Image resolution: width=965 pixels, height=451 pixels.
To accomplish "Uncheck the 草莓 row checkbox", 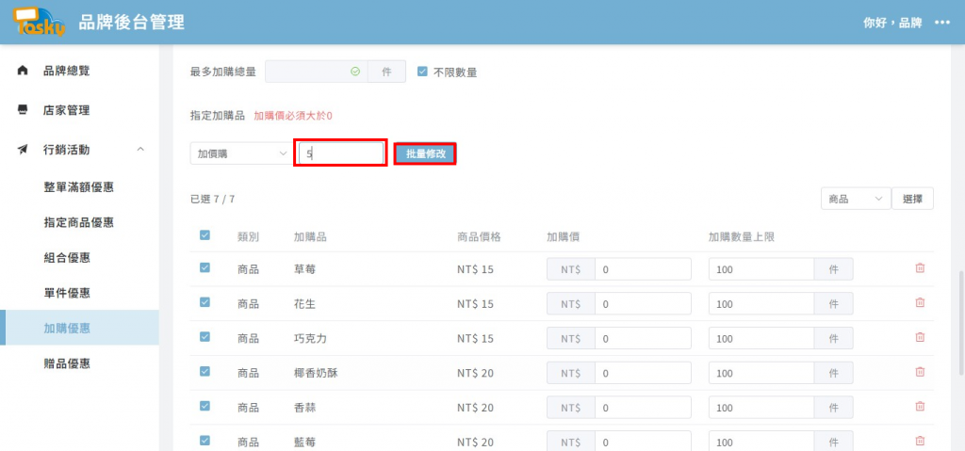I will 204,267.
